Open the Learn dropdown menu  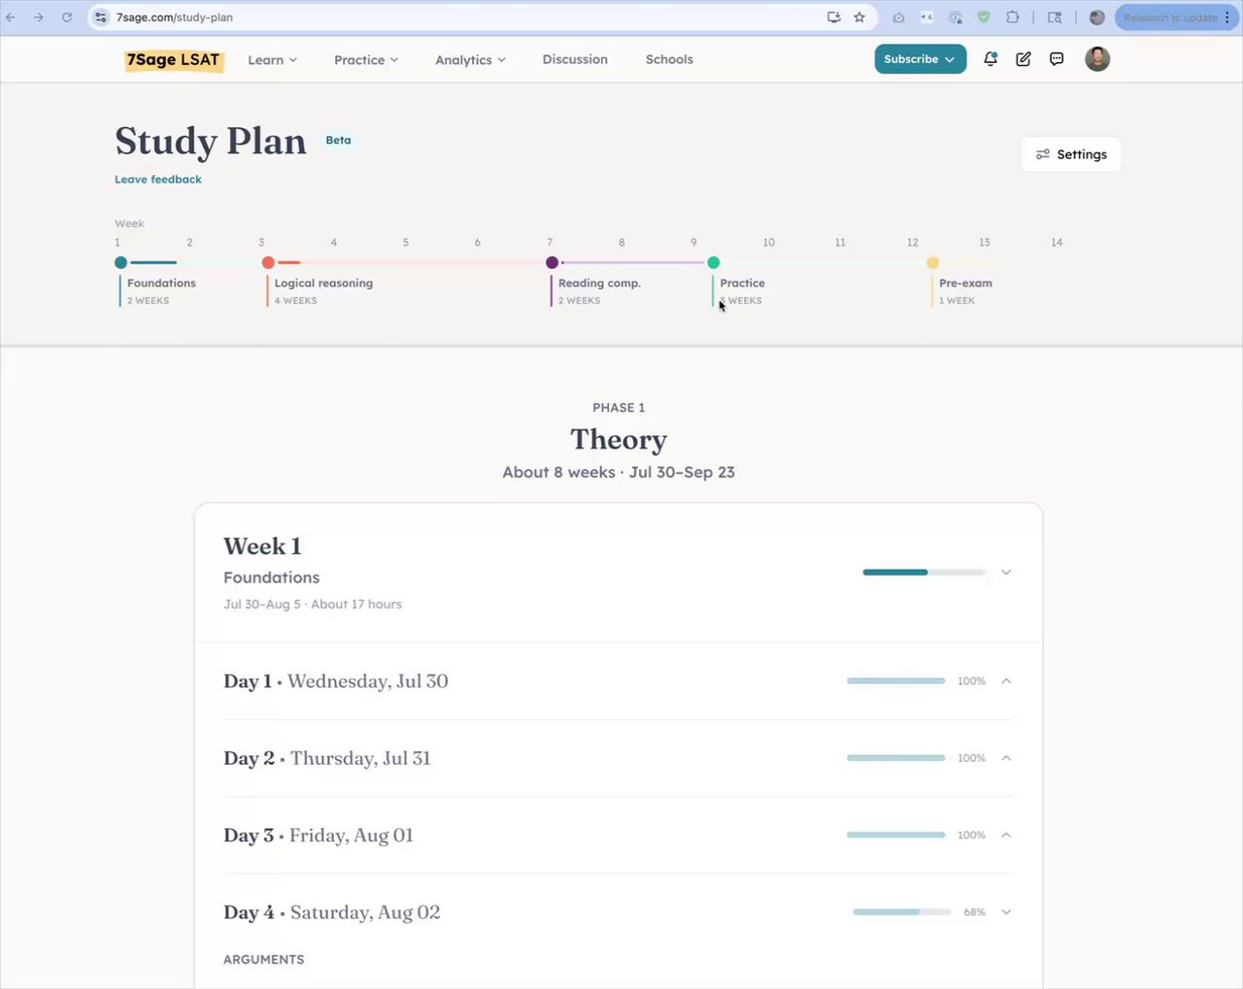pos(272,60)
